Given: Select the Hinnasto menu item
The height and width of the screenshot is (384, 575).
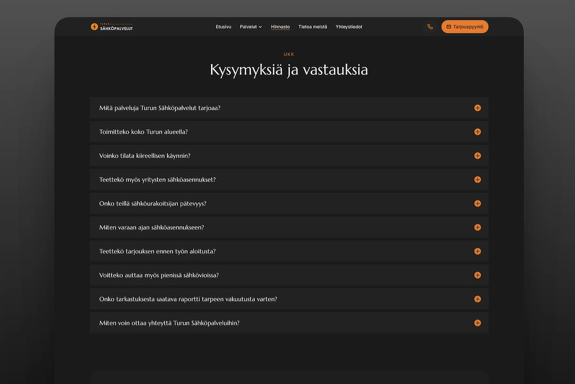Looking at the screenshot, I should point(280,27).
